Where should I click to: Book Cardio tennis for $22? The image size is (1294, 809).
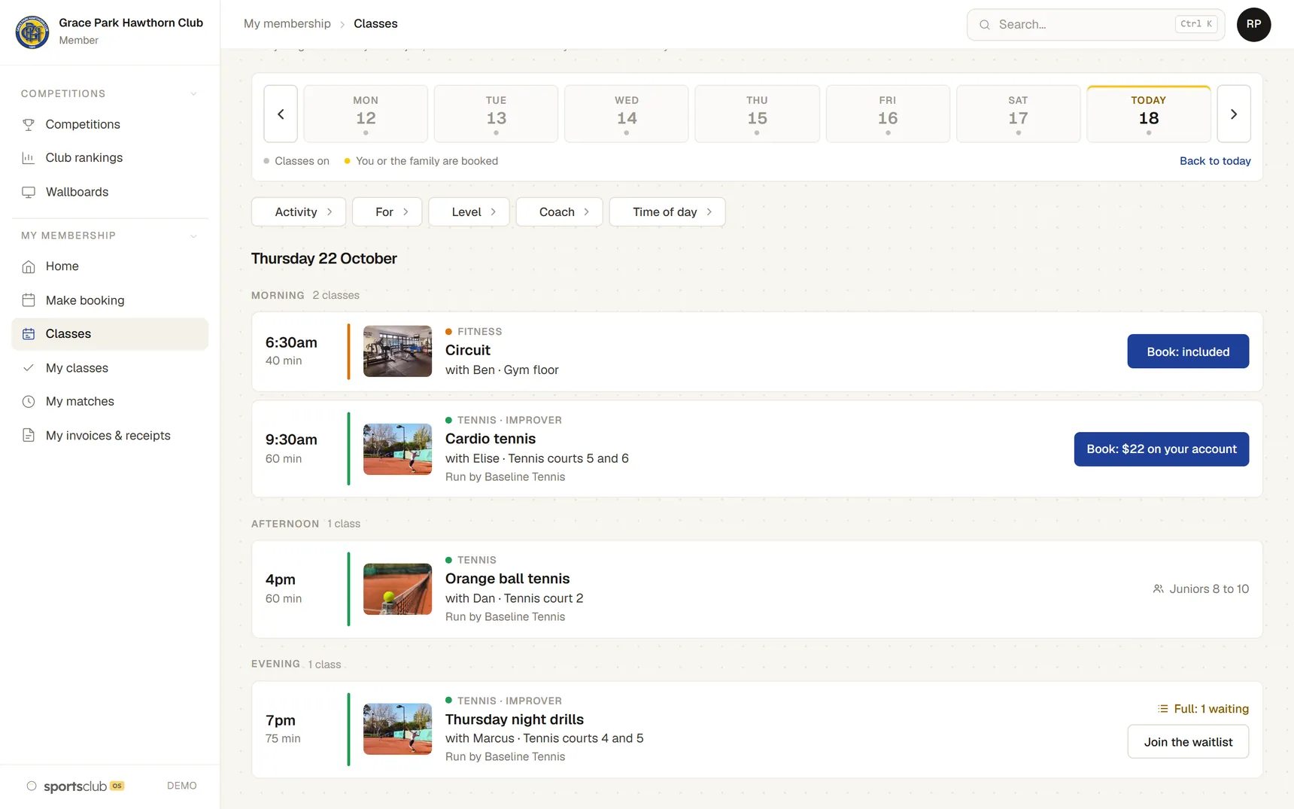pos(1161,449)
